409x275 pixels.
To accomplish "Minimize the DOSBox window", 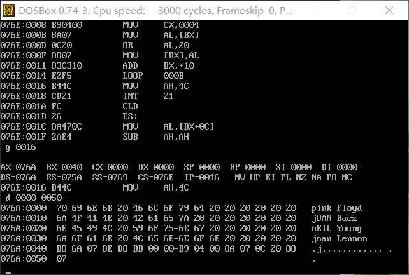I will [x=315, y=10].
